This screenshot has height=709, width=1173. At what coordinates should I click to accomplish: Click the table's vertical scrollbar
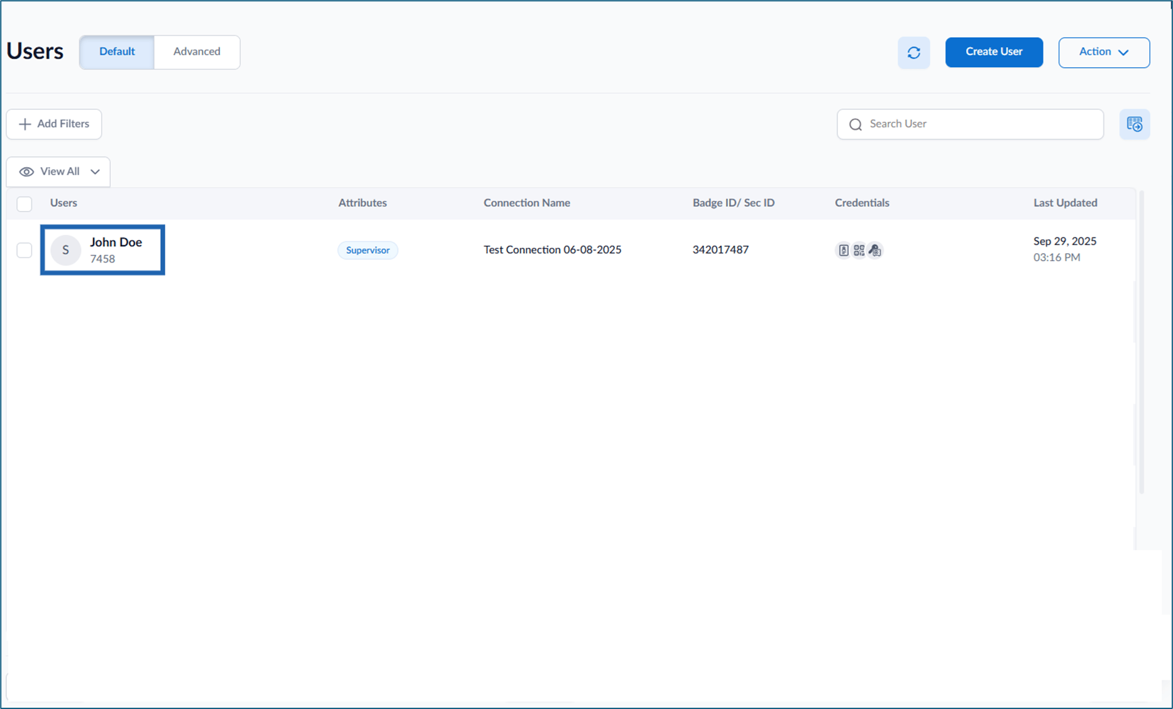point(1141,342)
